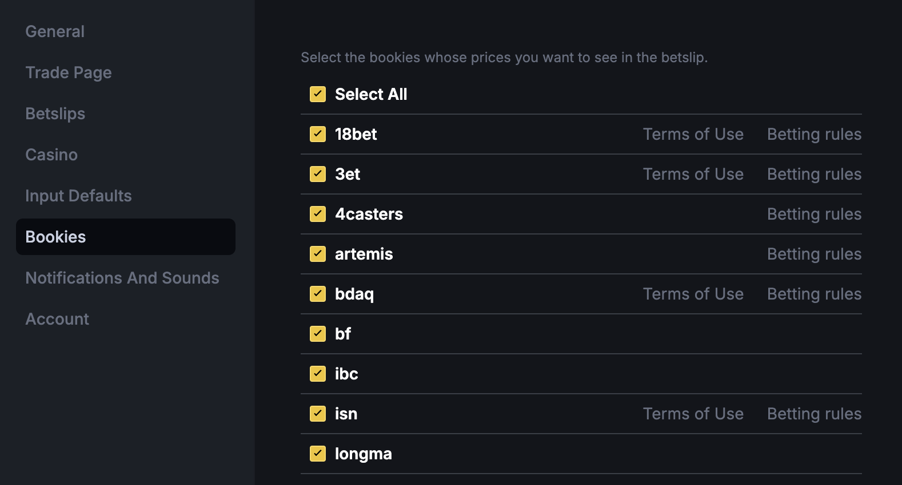Image resolution: width=902 pixels, height=485 pixels.
Task: Disable the ibc bookie checkbox
Action: point(318,374)
